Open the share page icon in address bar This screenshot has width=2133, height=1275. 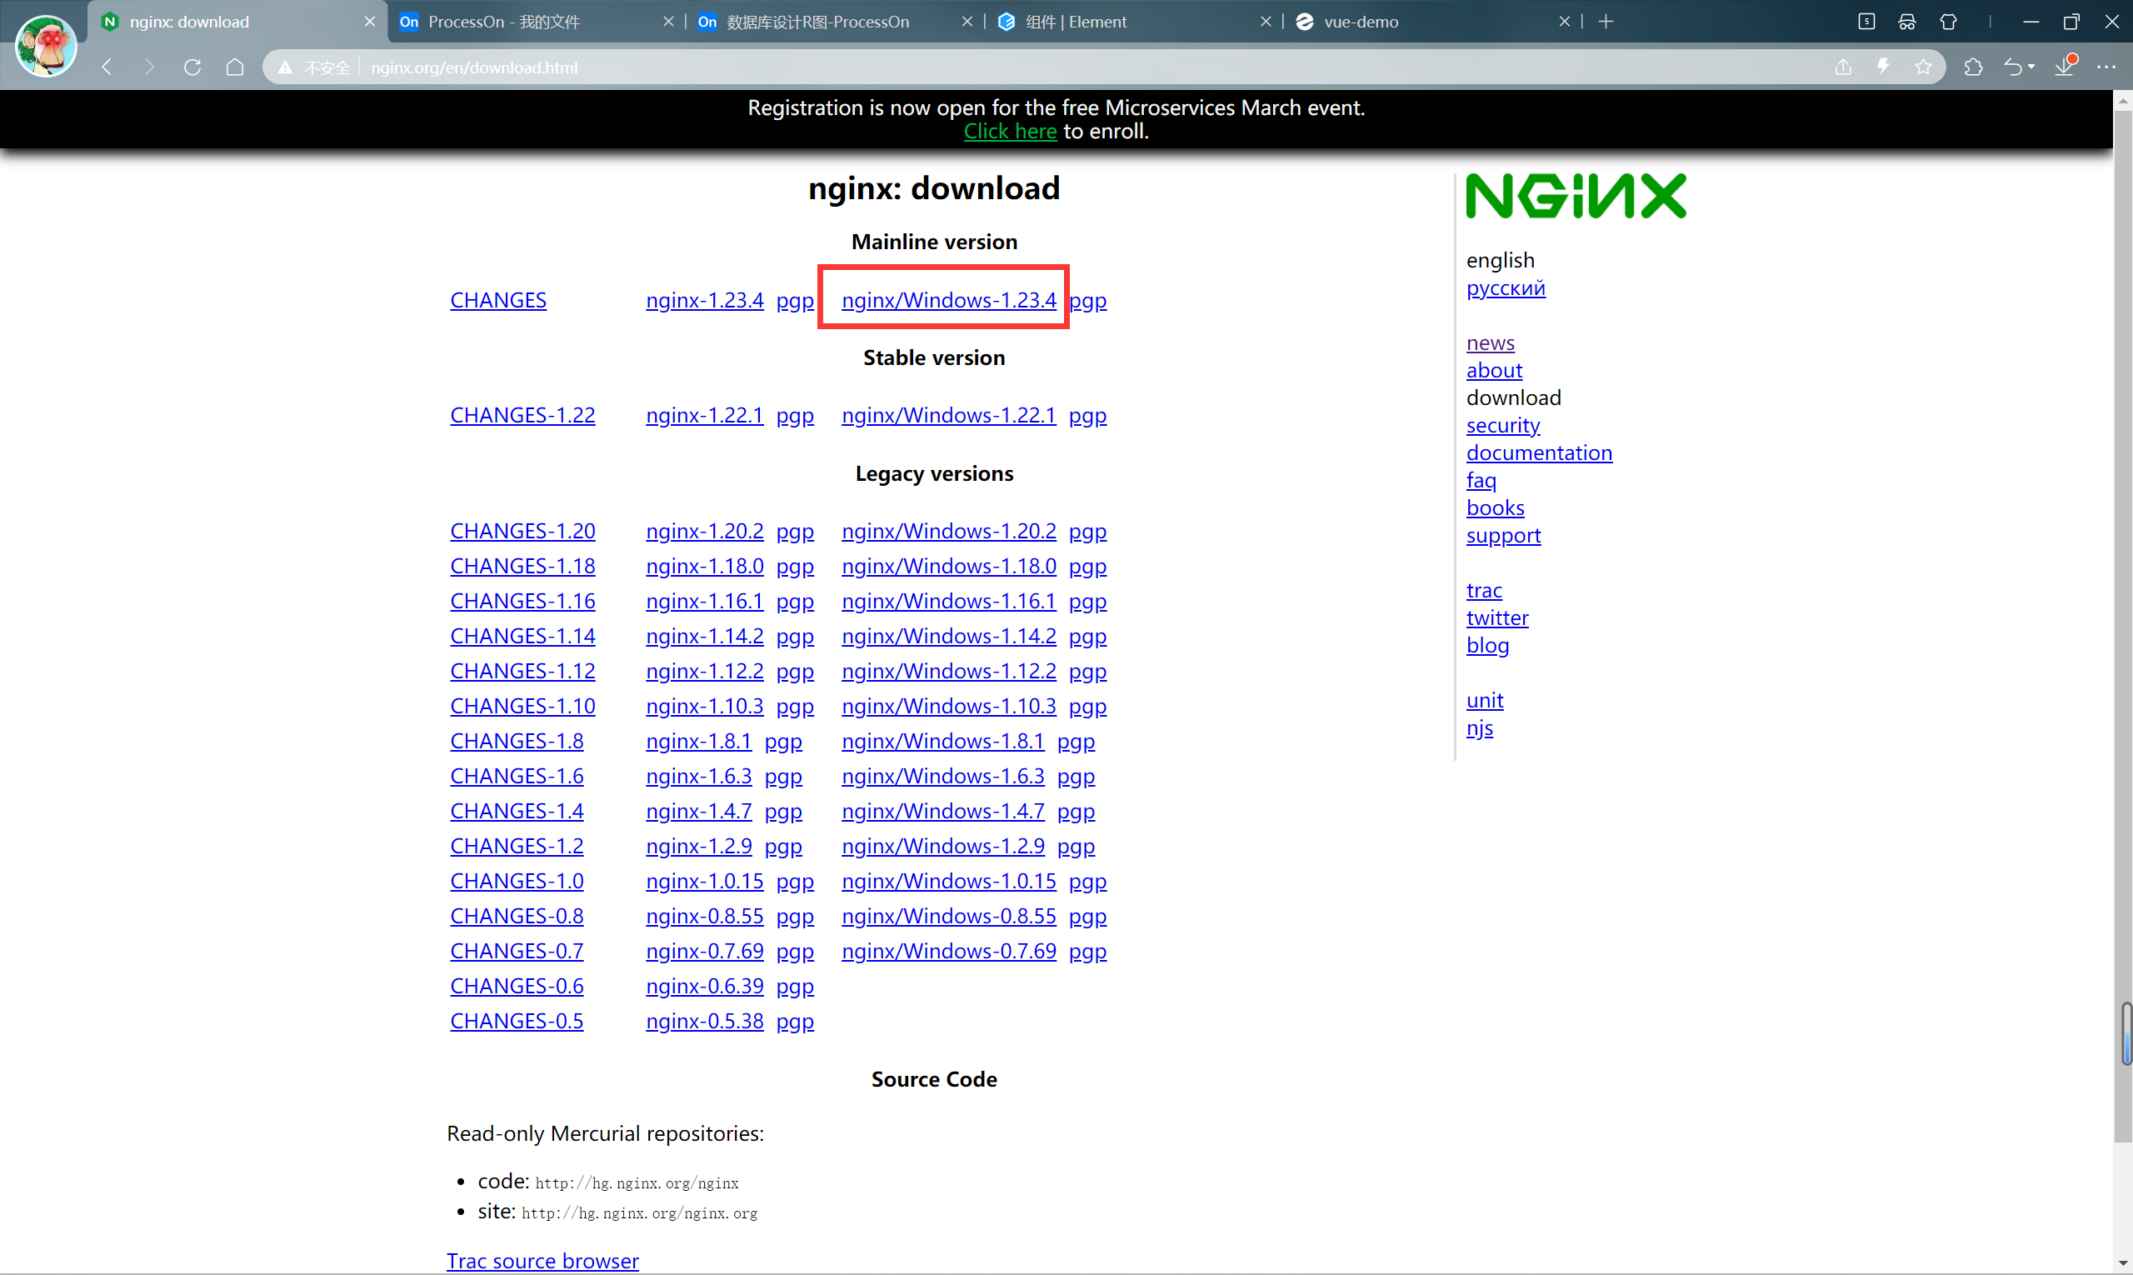pyautogui.click(x=1844, y=67)
